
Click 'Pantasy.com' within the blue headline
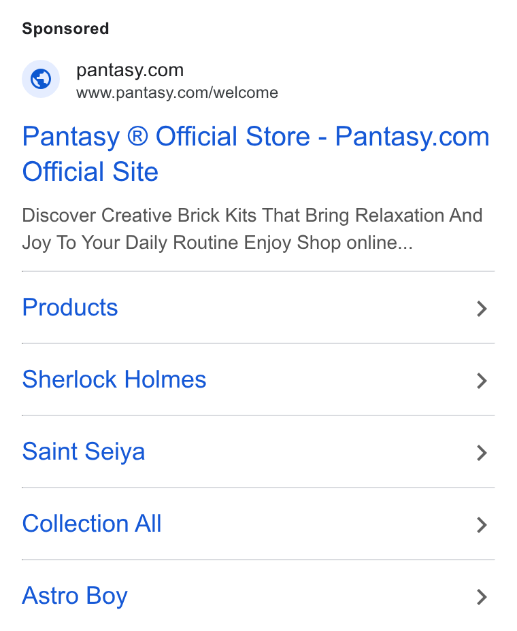pyautogui.click(x=412, y=137)
